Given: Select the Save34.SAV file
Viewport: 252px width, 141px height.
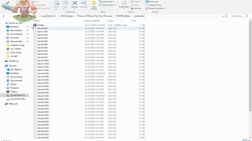Looking at the screenshot, I should [x=89, y=137].
